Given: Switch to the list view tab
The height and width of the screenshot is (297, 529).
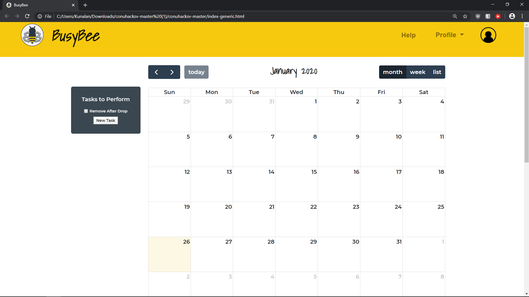Looking at the screenshot, I should click(437, 72).
